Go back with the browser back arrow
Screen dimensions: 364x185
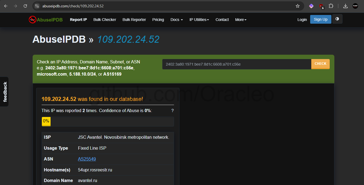(x=6, y=6)
